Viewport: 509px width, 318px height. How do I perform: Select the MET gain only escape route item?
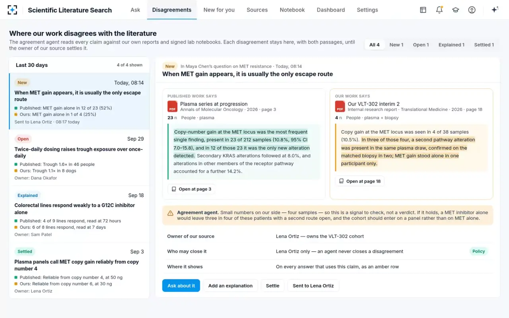(x=79, y=101)
